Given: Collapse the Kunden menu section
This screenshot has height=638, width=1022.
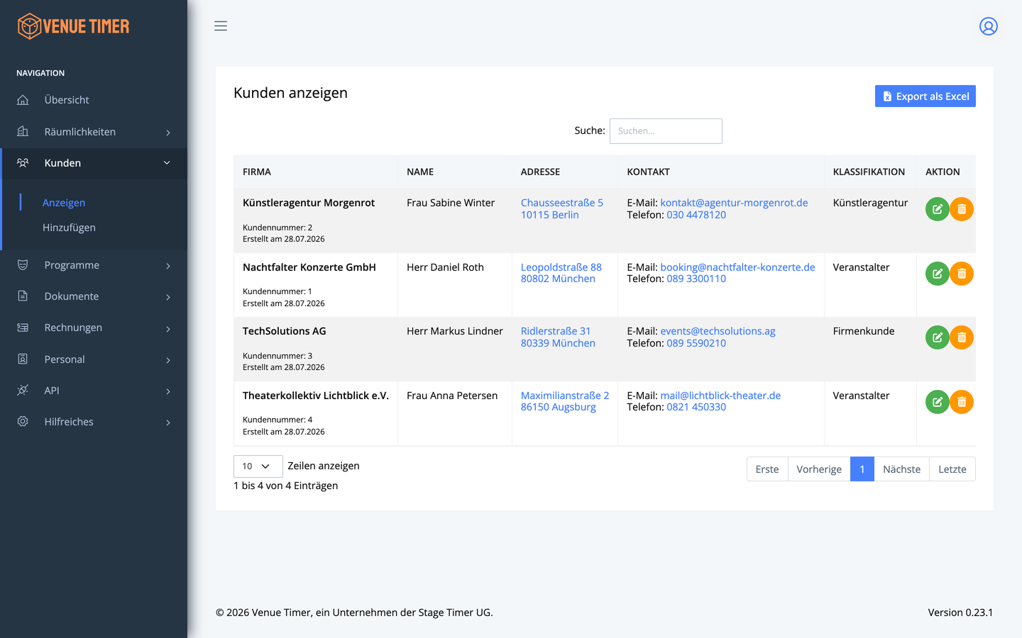Looking at the screenshot, I should pos(94,163).
